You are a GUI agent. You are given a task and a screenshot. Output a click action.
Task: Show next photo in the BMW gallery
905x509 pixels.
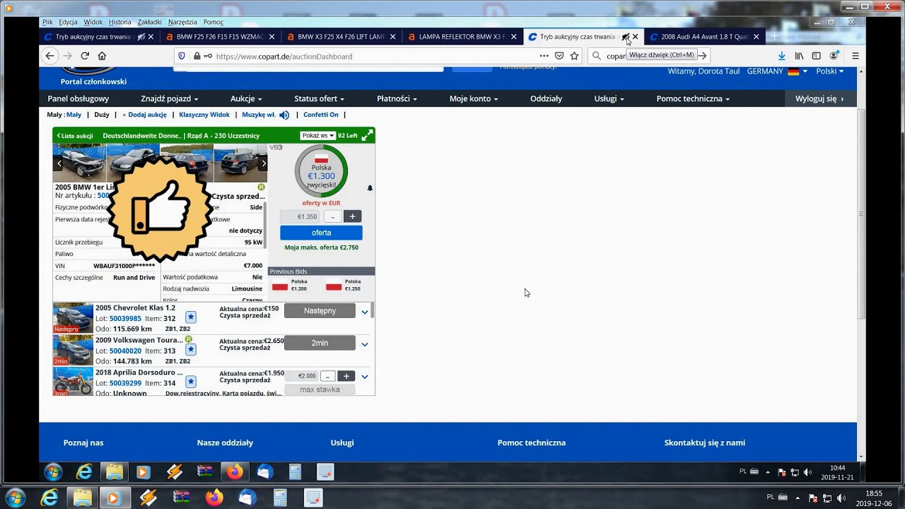264,163
